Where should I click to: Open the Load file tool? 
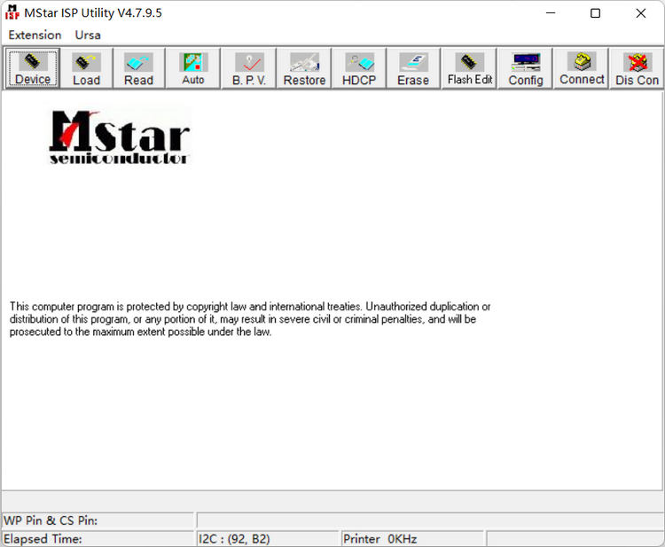86,68
